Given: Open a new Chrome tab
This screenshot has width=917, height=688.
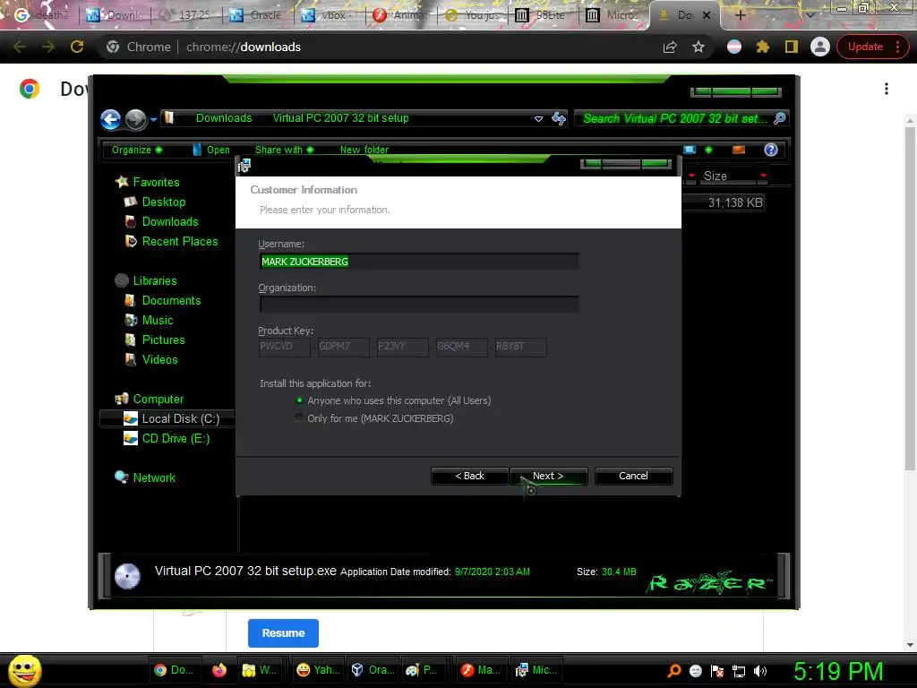Looking at the screenshot, I should pyautogui.click(x=740, y=15).
